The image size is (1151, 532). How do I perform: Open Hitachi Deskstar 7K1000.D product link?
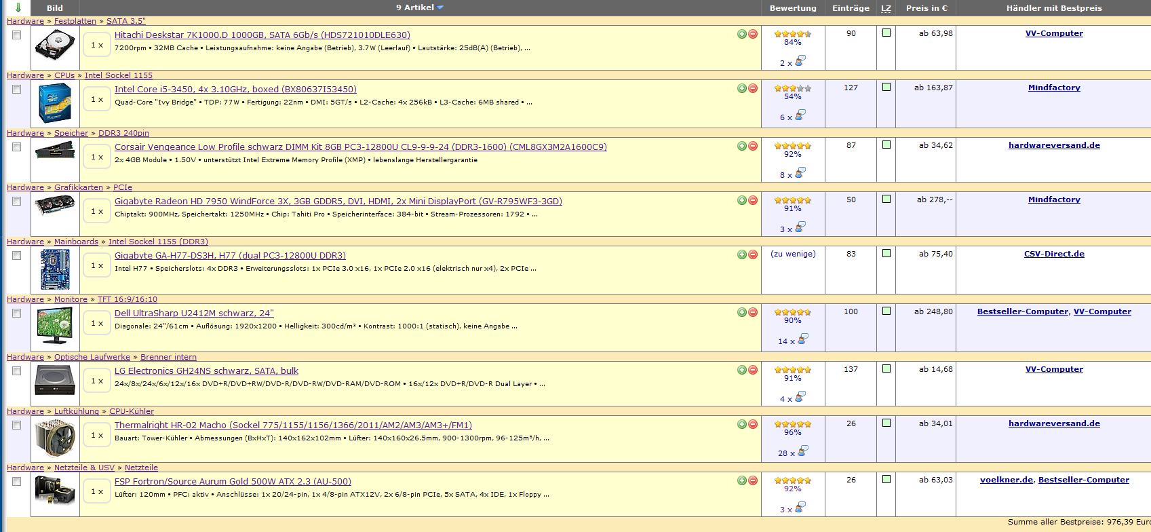(262, 35)
